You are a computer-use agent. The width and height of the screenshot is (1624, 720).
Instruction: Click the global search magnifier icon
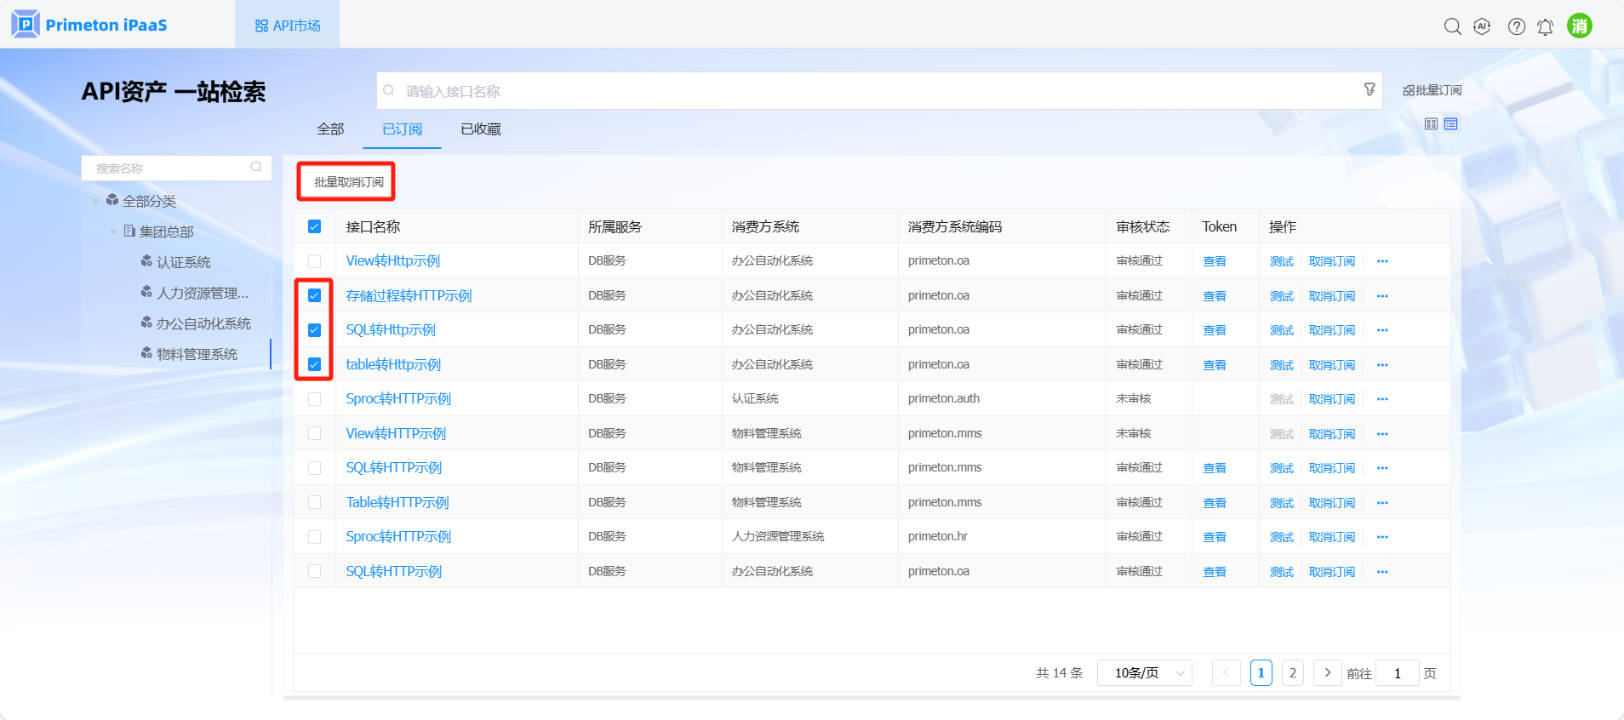1452,26
